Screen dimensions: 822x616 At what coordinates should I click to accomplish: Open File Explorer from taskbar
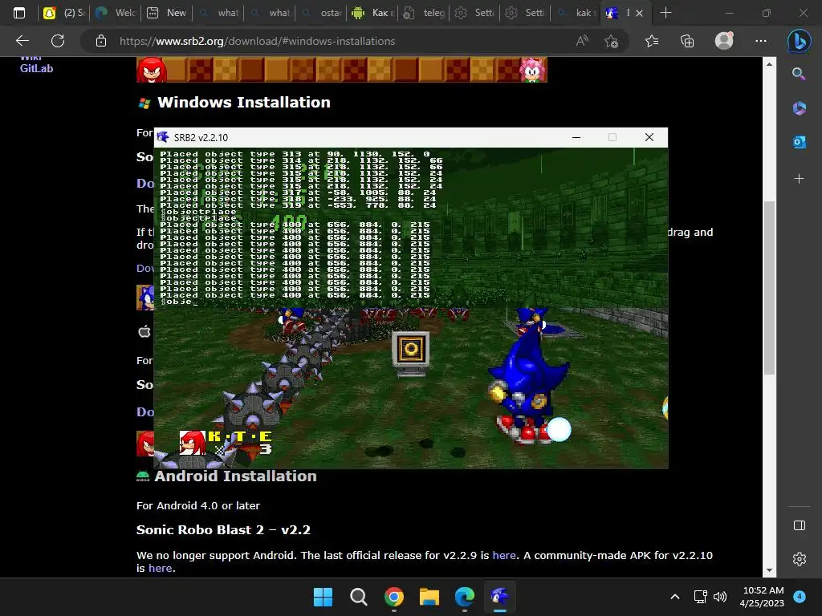[429, 597]
